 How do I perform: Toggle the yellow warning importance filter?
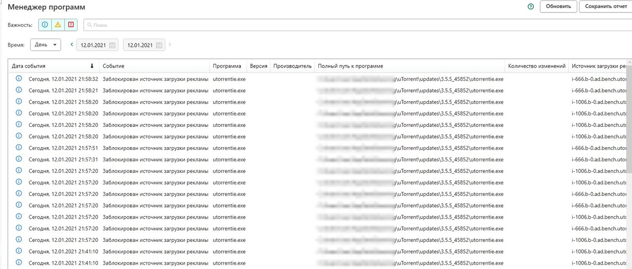tap(58, 25)
